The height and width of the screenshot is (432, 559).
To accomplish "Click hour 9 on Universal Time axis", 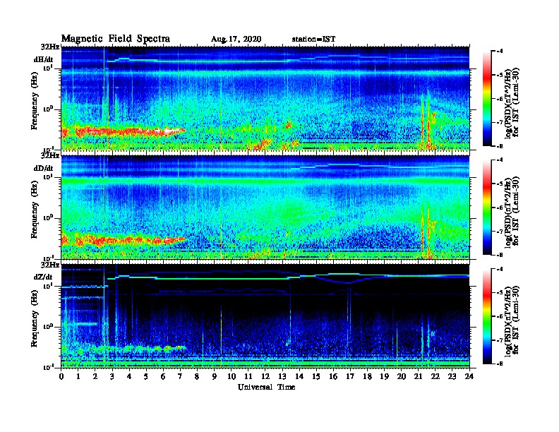I will coord(215,377).
